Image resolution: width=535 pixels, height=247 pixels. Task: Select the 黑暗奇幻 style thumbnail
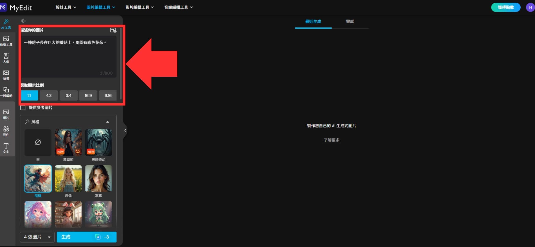coord(98,143)
